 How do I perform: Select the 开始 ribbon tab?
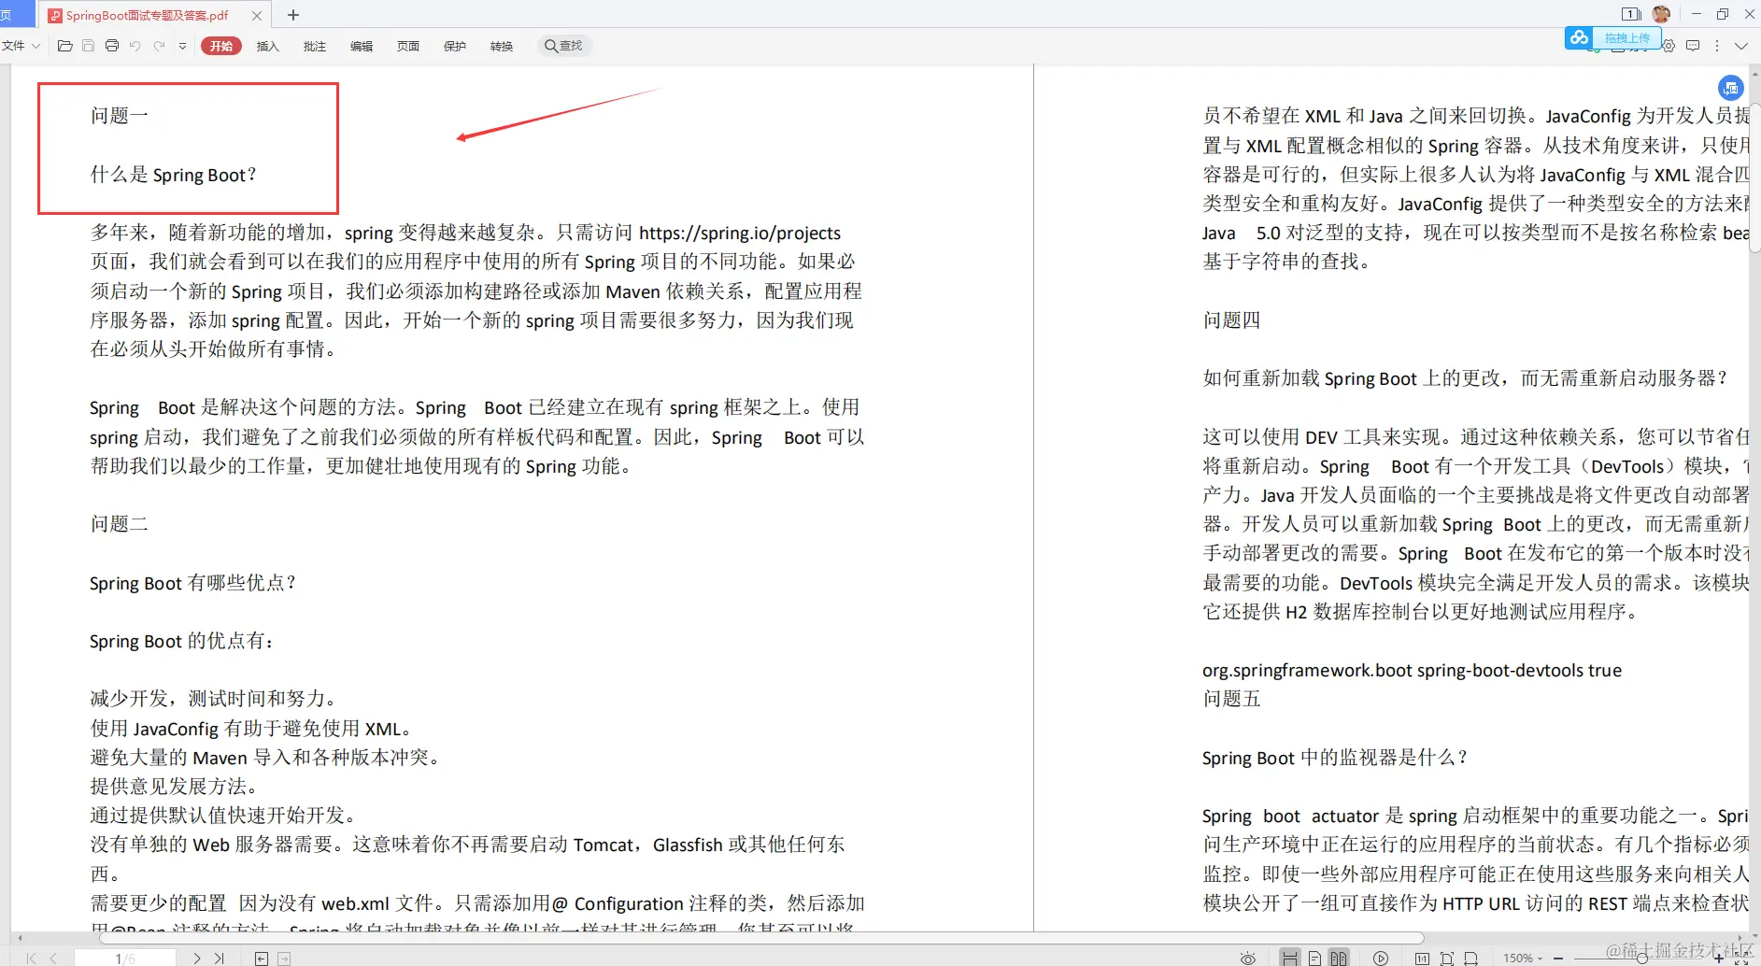tap(221, 46)
